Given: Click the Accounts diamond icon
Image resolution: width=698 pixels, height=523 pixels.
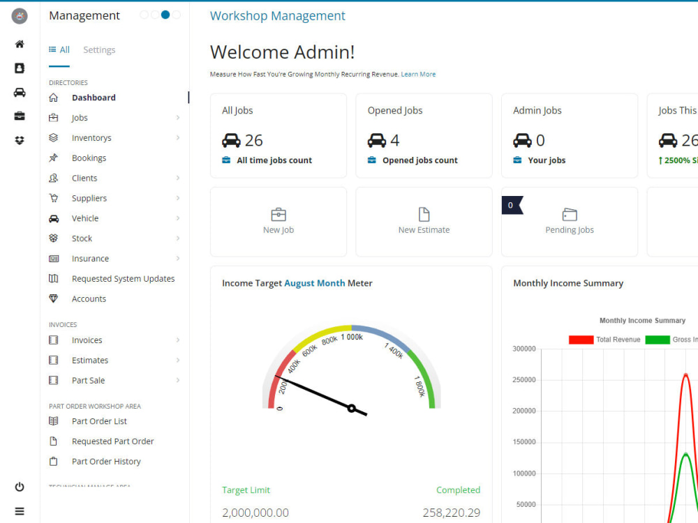Looking at the screenshot, I should click(x=54, y=298).
